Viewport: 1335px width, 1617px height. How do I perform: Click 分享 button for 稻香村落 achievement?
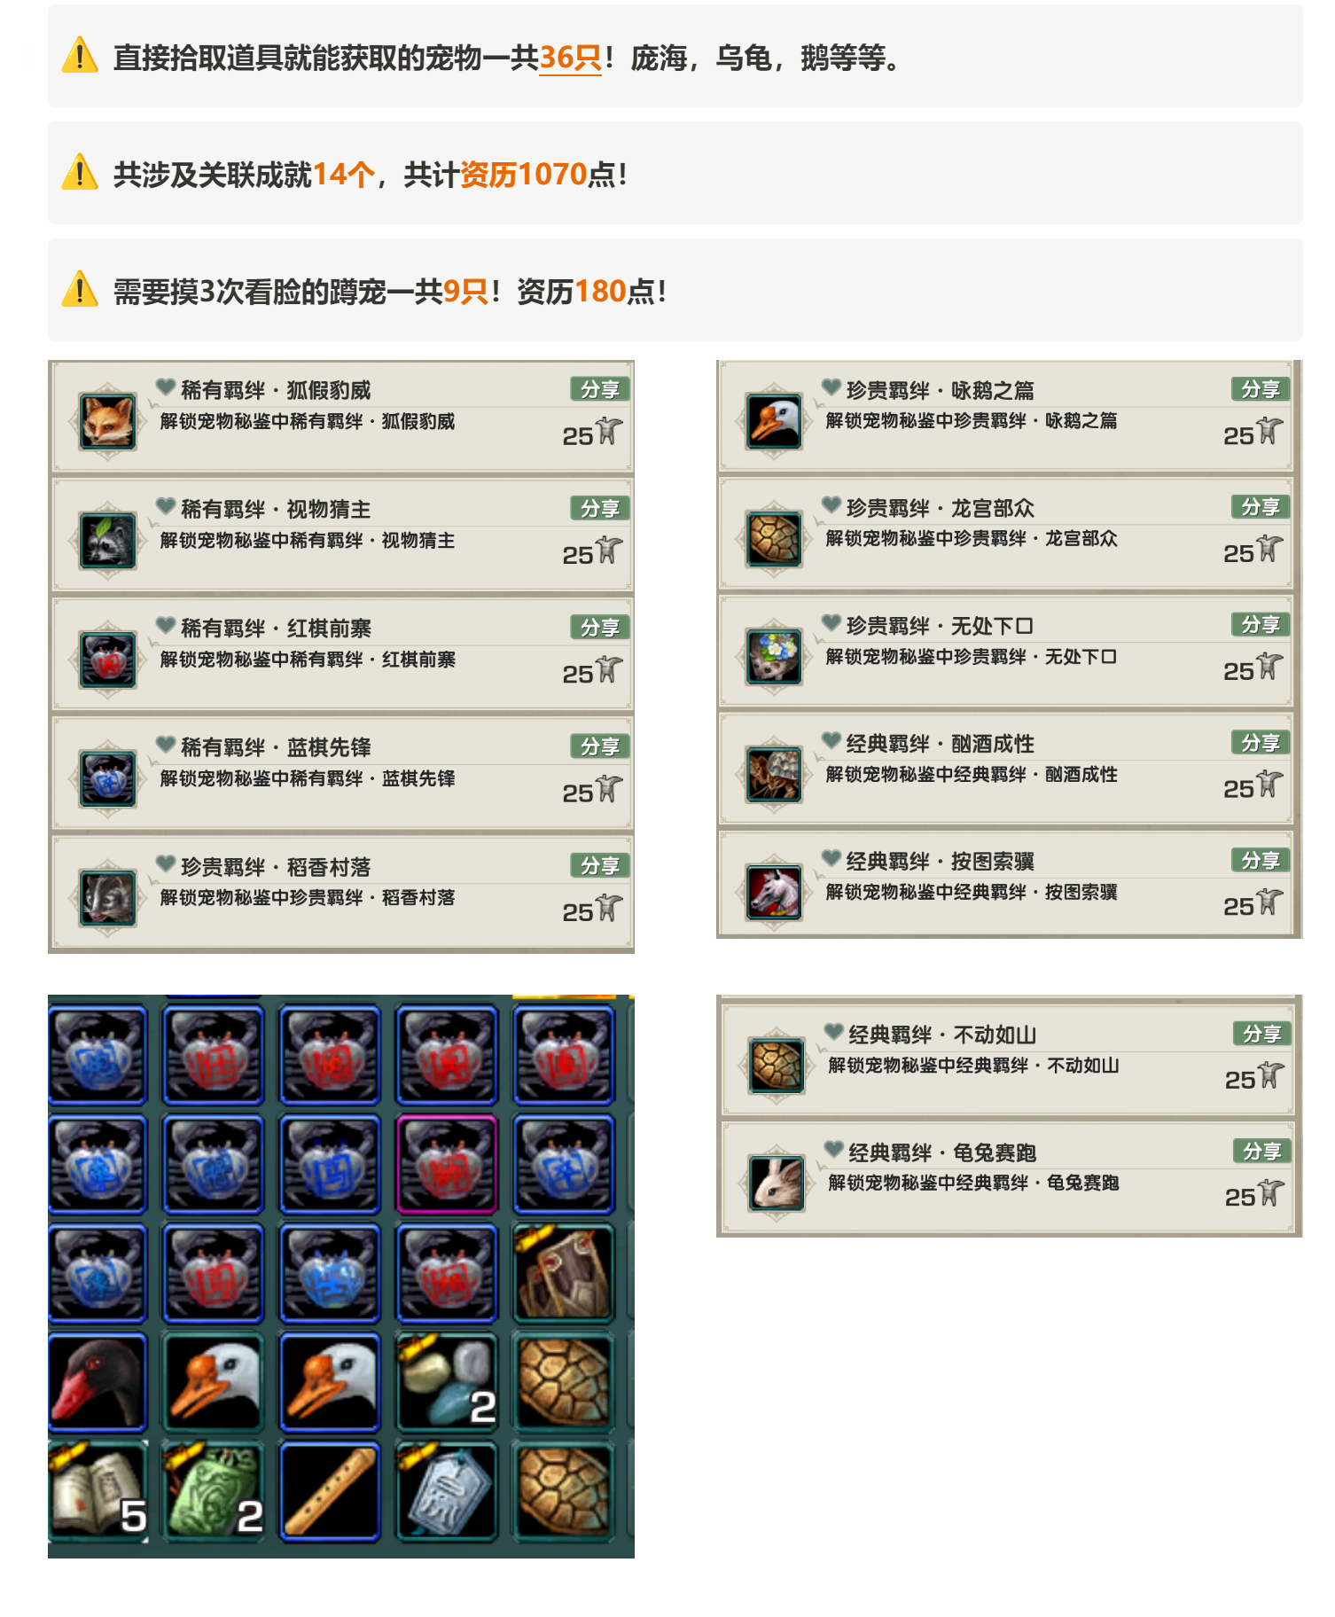(600, 865)
